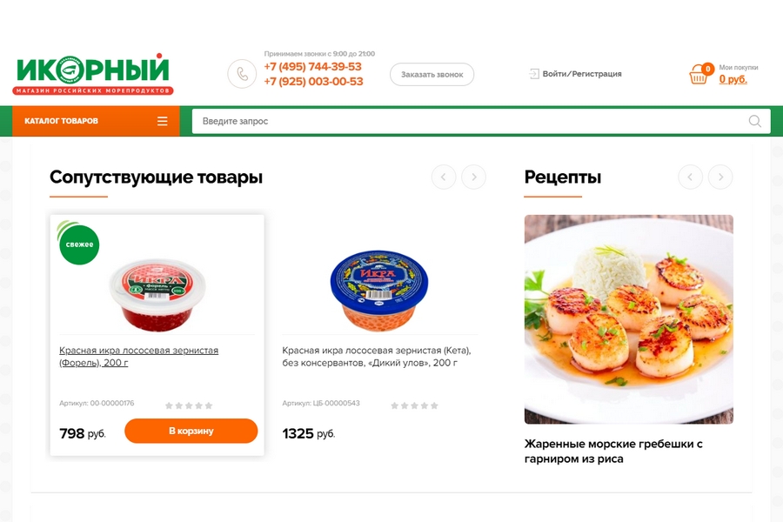Go to previous recipe with left arrow
Image resolution: width=783 pixels, height=522 pixels.
tap(690, 177)
